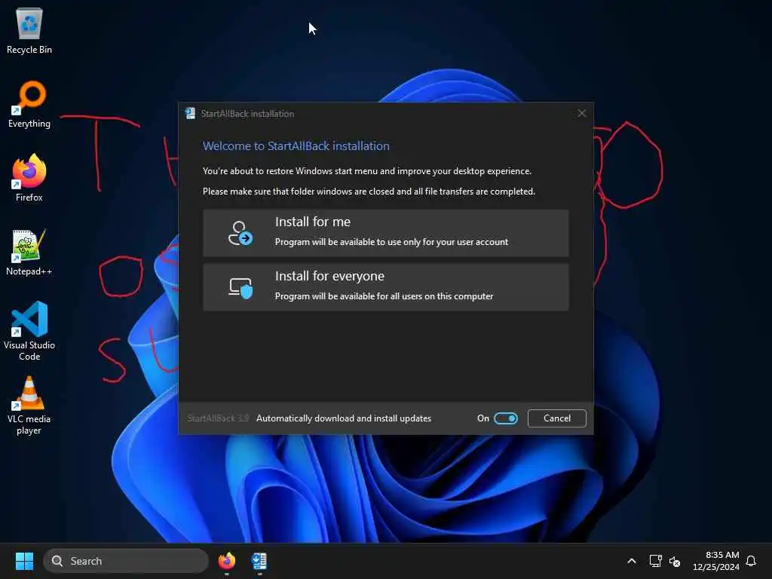Open the Windows Start button

24,561
